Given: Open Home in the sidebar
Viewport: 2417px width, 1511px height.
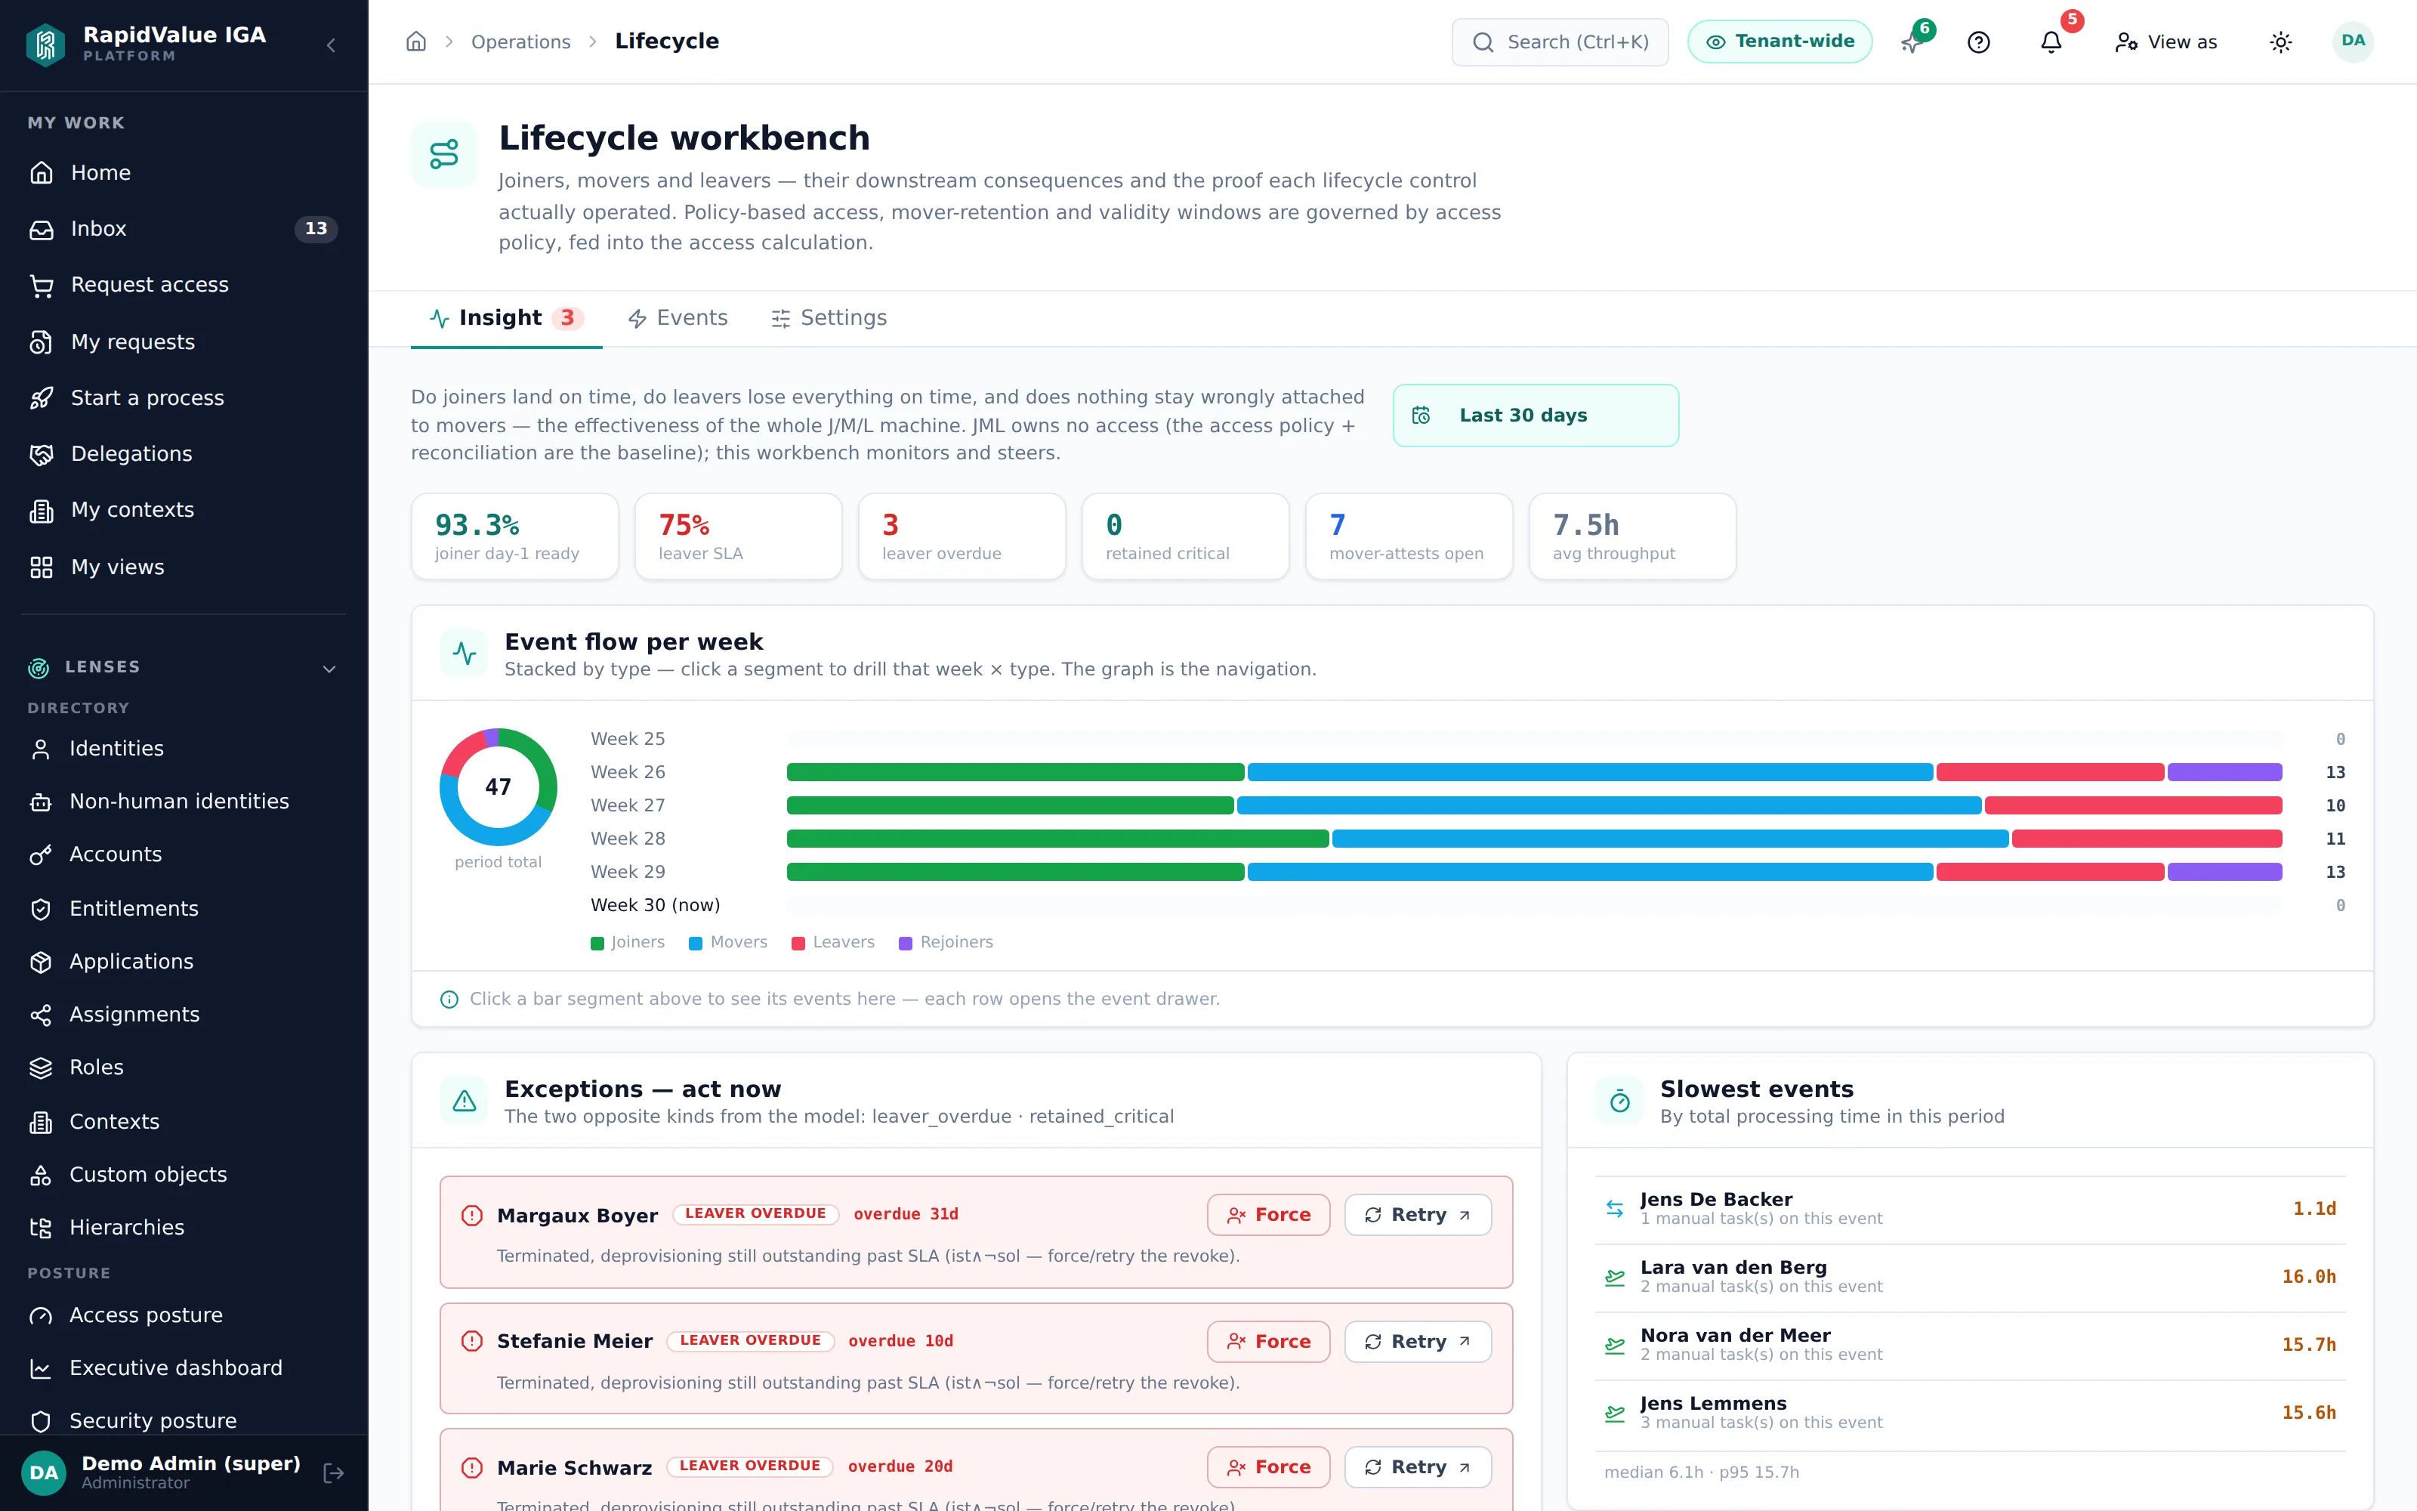Looking at the screenshot, I should (184, 173).
